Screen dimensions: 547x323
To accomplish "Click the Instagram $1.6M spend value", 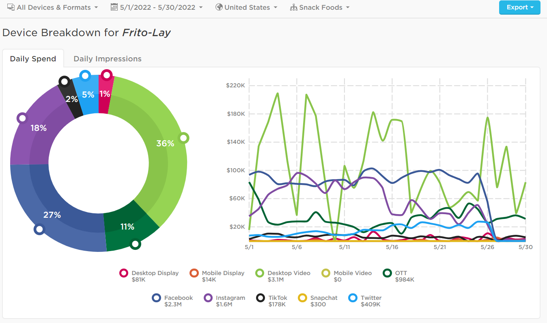I will [224, 304].
